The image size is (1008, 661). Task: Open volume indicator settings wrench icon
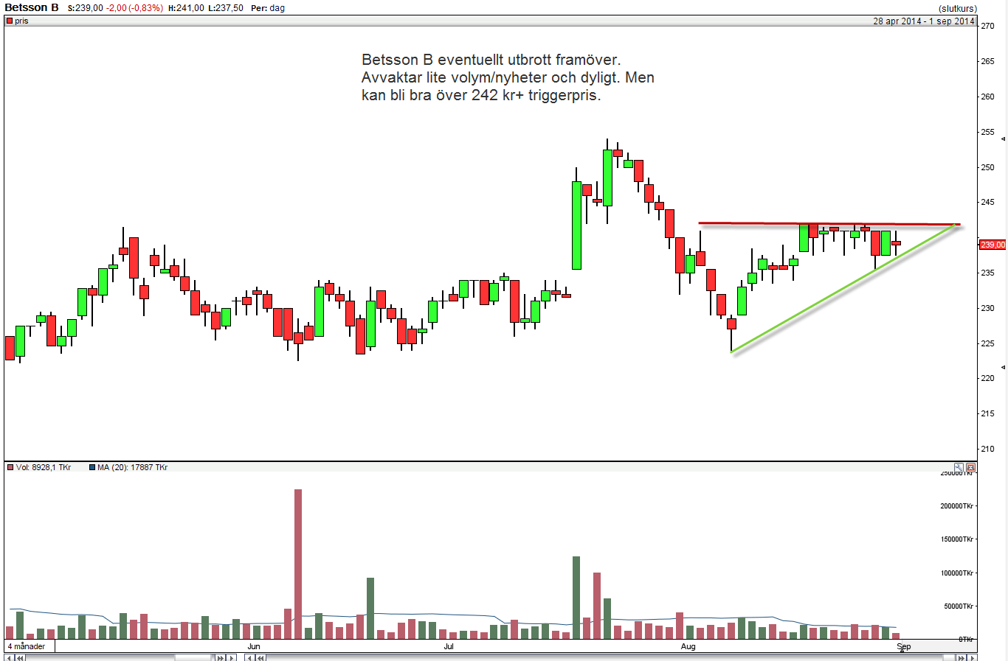click(959, 467)
